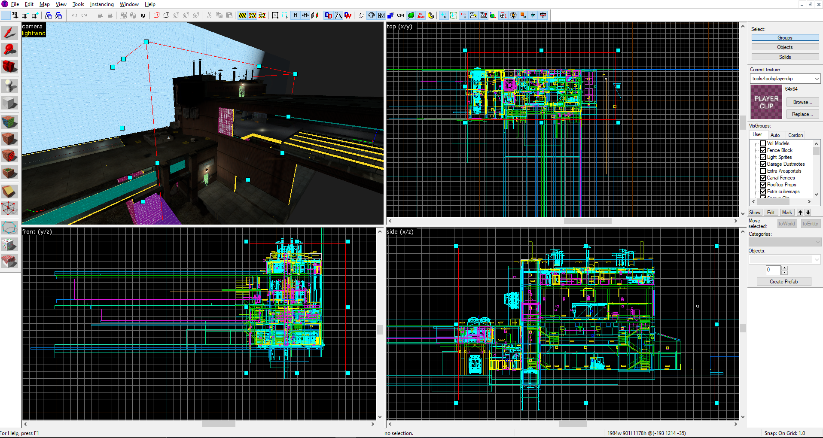Check the Vol Models visgroup

pos(763,143)
